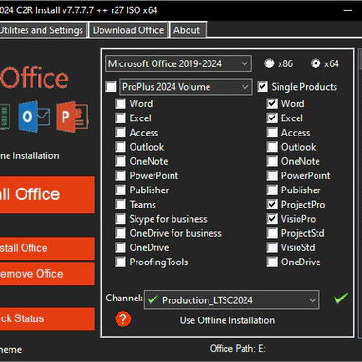Click the Use Offline Installation label

click(227, 320)
